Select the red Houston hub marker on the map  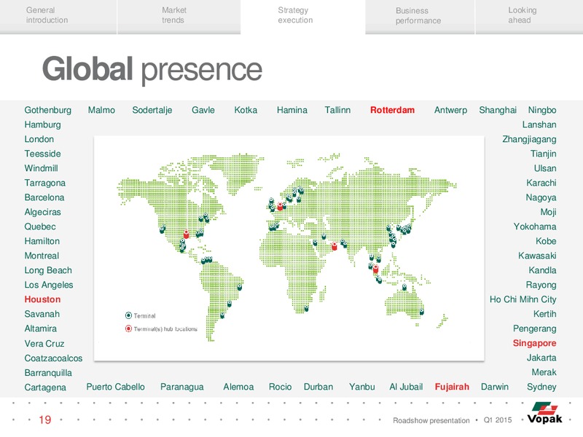[x=187, y=234]
